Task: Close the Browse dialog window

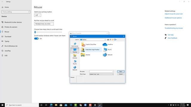Action: tap(124, 36)
